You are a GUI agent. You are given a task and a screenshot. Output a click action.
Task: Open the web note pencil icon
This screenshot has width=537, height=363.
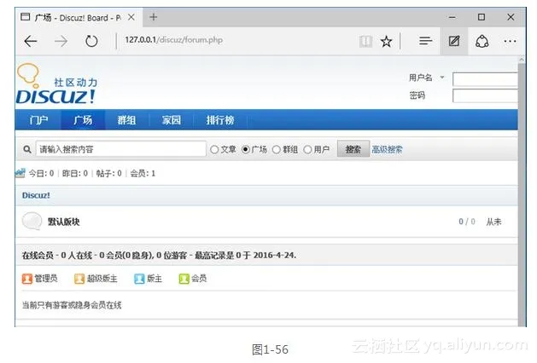(454, 42)
